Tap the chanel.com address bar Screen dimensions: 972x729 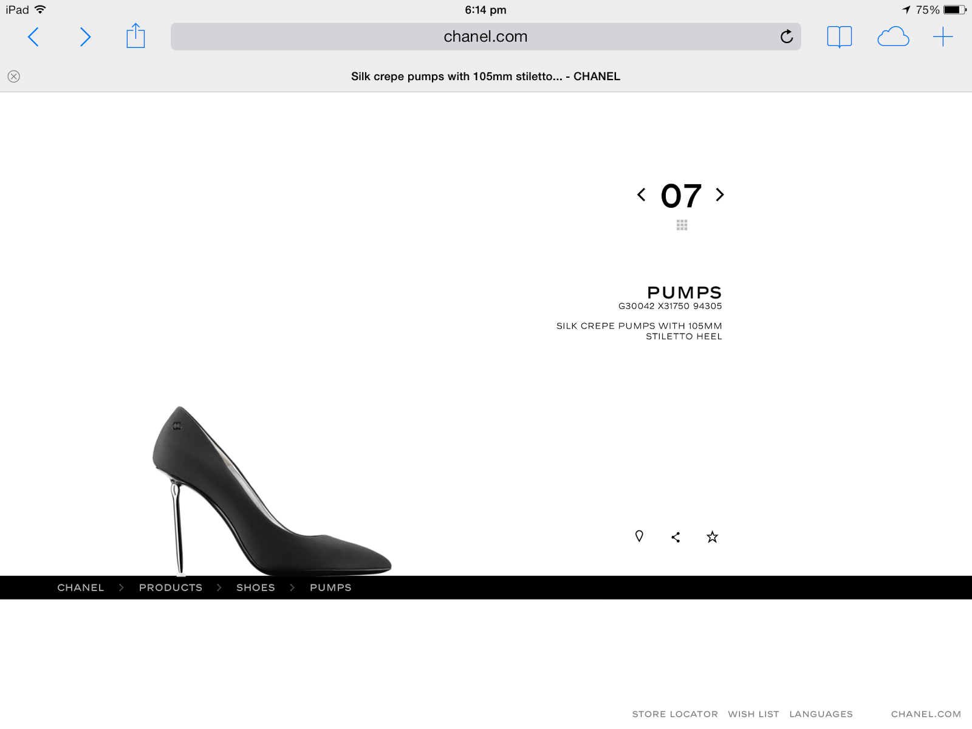click(485, 36)
